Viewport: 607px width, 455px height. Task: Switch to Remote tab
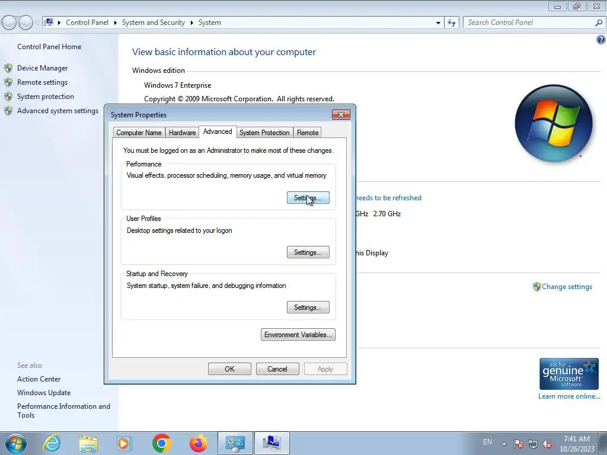point(308,133)
